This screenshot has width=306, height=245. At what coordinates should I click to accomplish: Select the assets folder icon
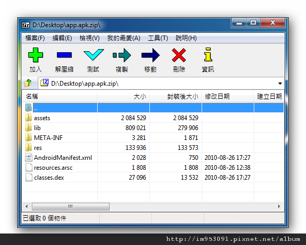pos(29,118)
